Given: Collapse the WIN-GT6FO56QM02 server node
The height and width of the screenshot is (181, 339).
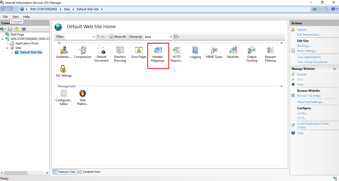Looking at the screenshot, I should point(2,39).
